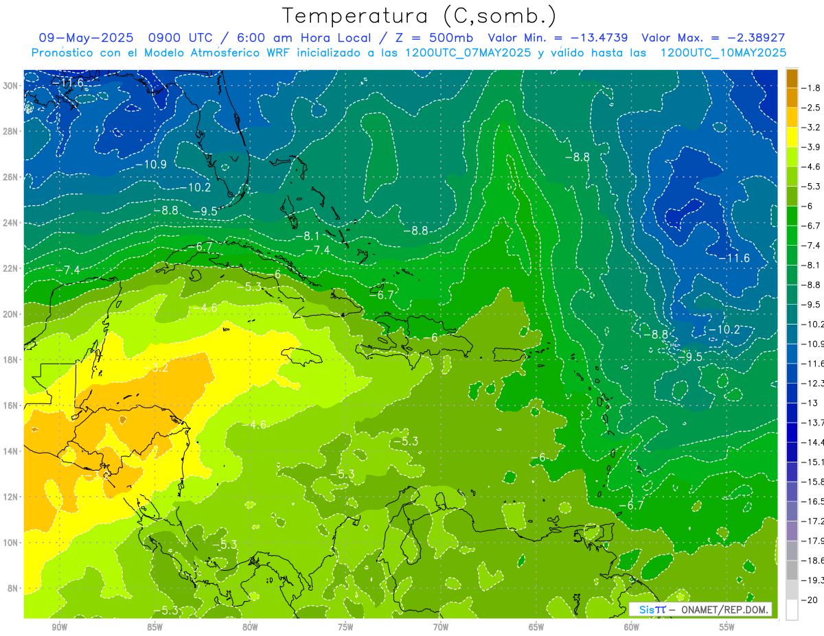Click the '10N' latitude axis label
824x636 pixels.
10,543
